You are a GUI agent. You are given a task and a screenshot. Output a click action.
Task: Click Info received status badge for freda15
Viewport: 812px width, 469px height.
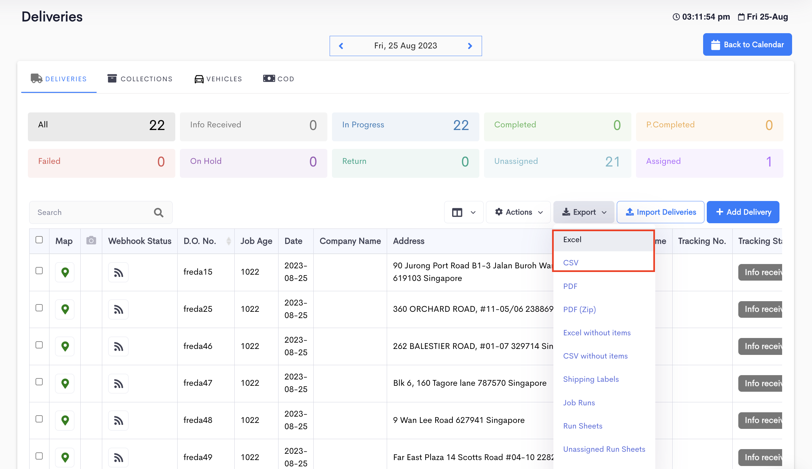(x=760, y=272)
